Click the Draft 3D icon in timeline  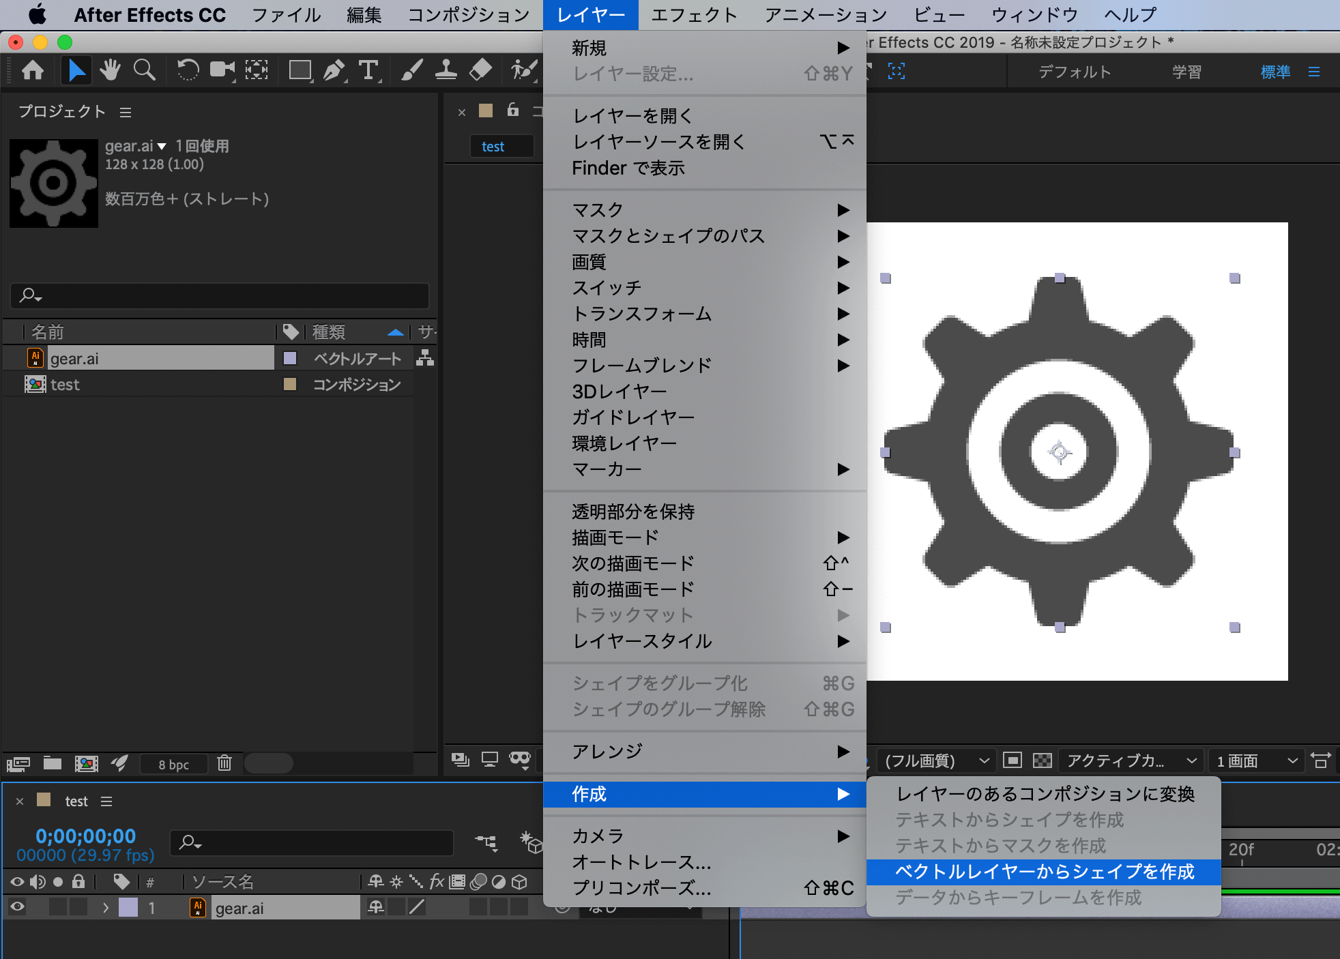(x=531, y=842)
